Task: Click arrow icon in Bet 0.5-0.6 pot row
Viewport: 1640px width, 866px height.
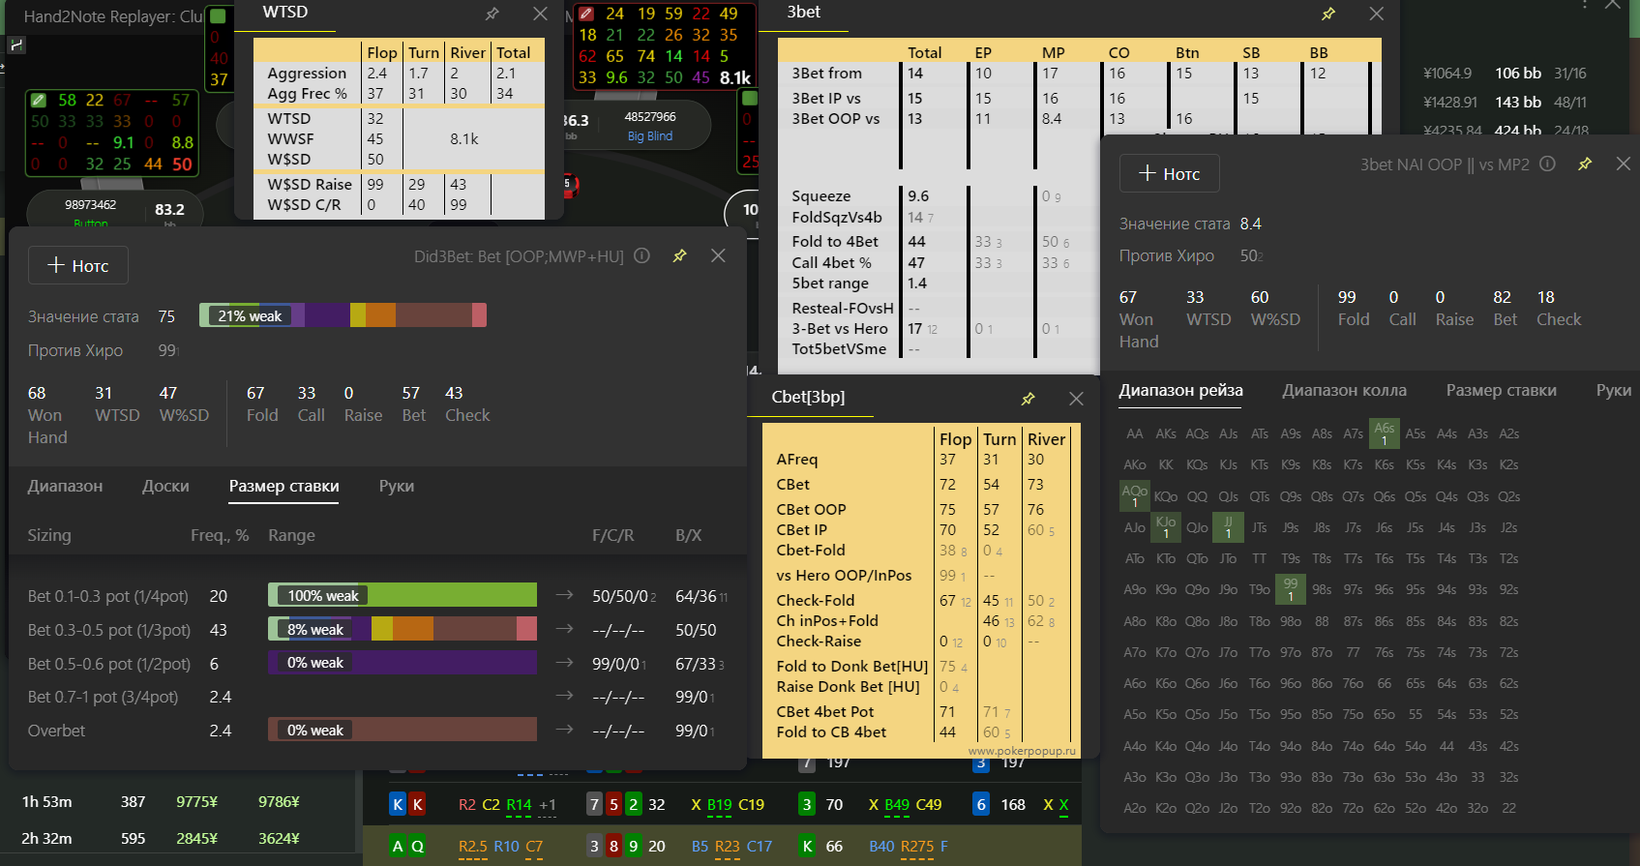Action: click(x=565, y=663)
